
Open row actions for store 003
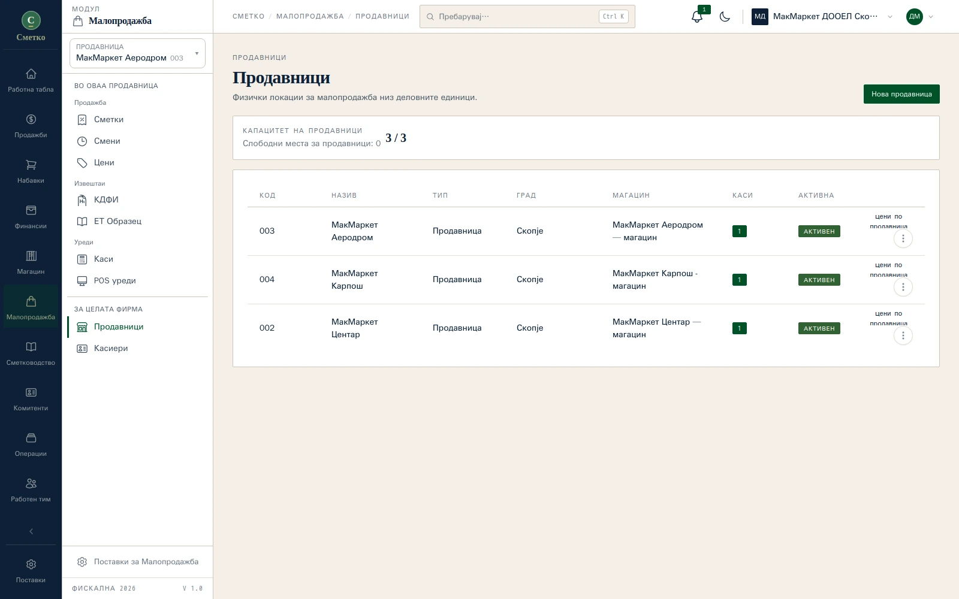tap(903, 238)
